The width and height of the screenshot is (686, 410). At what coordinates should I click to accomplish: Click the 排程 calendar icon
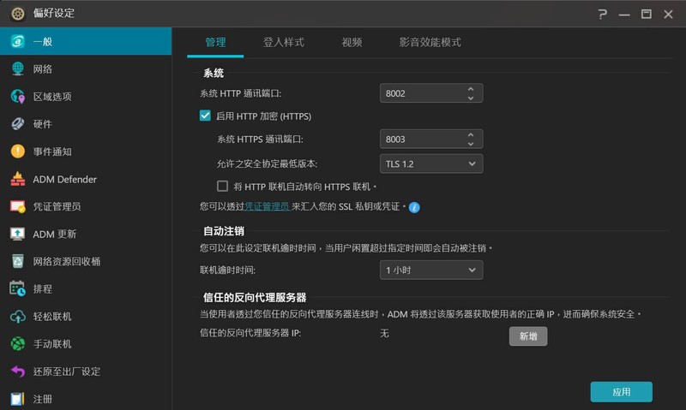[17, 288]
